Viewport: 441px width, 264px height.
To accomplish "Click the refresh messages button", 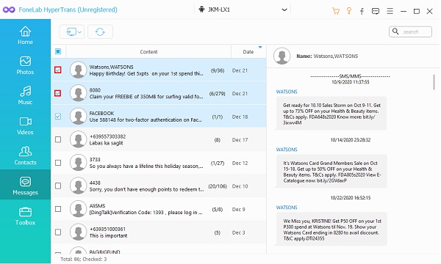I will (x=100, y=32).
